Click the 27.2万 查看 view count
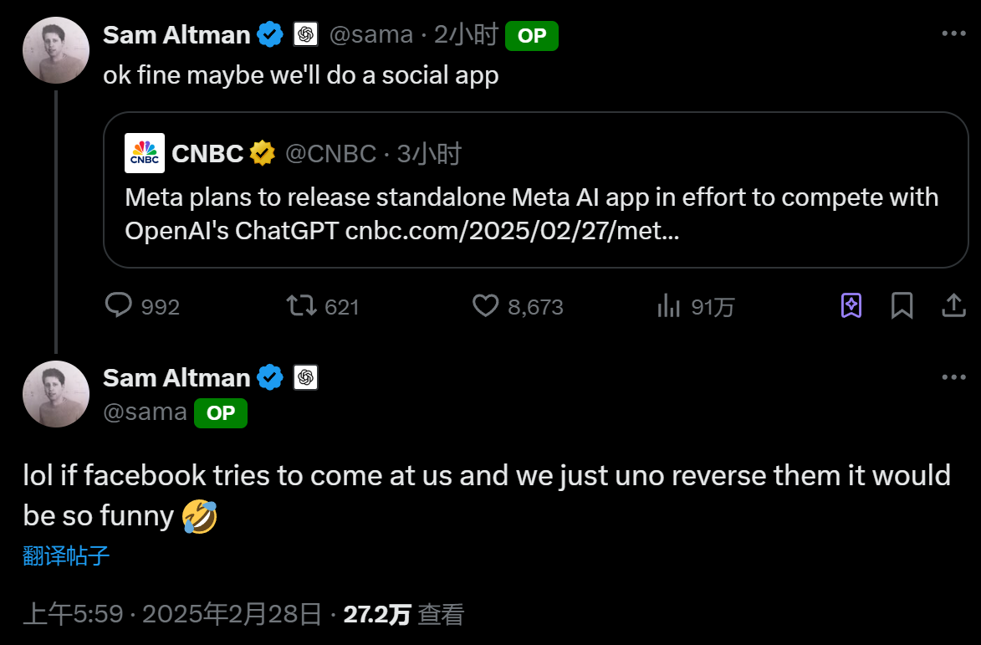Viewport: 981px width, 645px height. coord(403,615)
